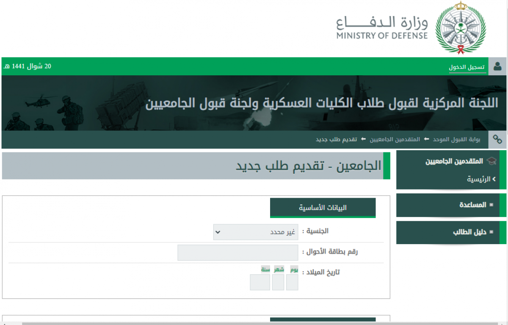Click the graduation cap icon in sidebar
508x325 pixels.
[x=491, y=161]
